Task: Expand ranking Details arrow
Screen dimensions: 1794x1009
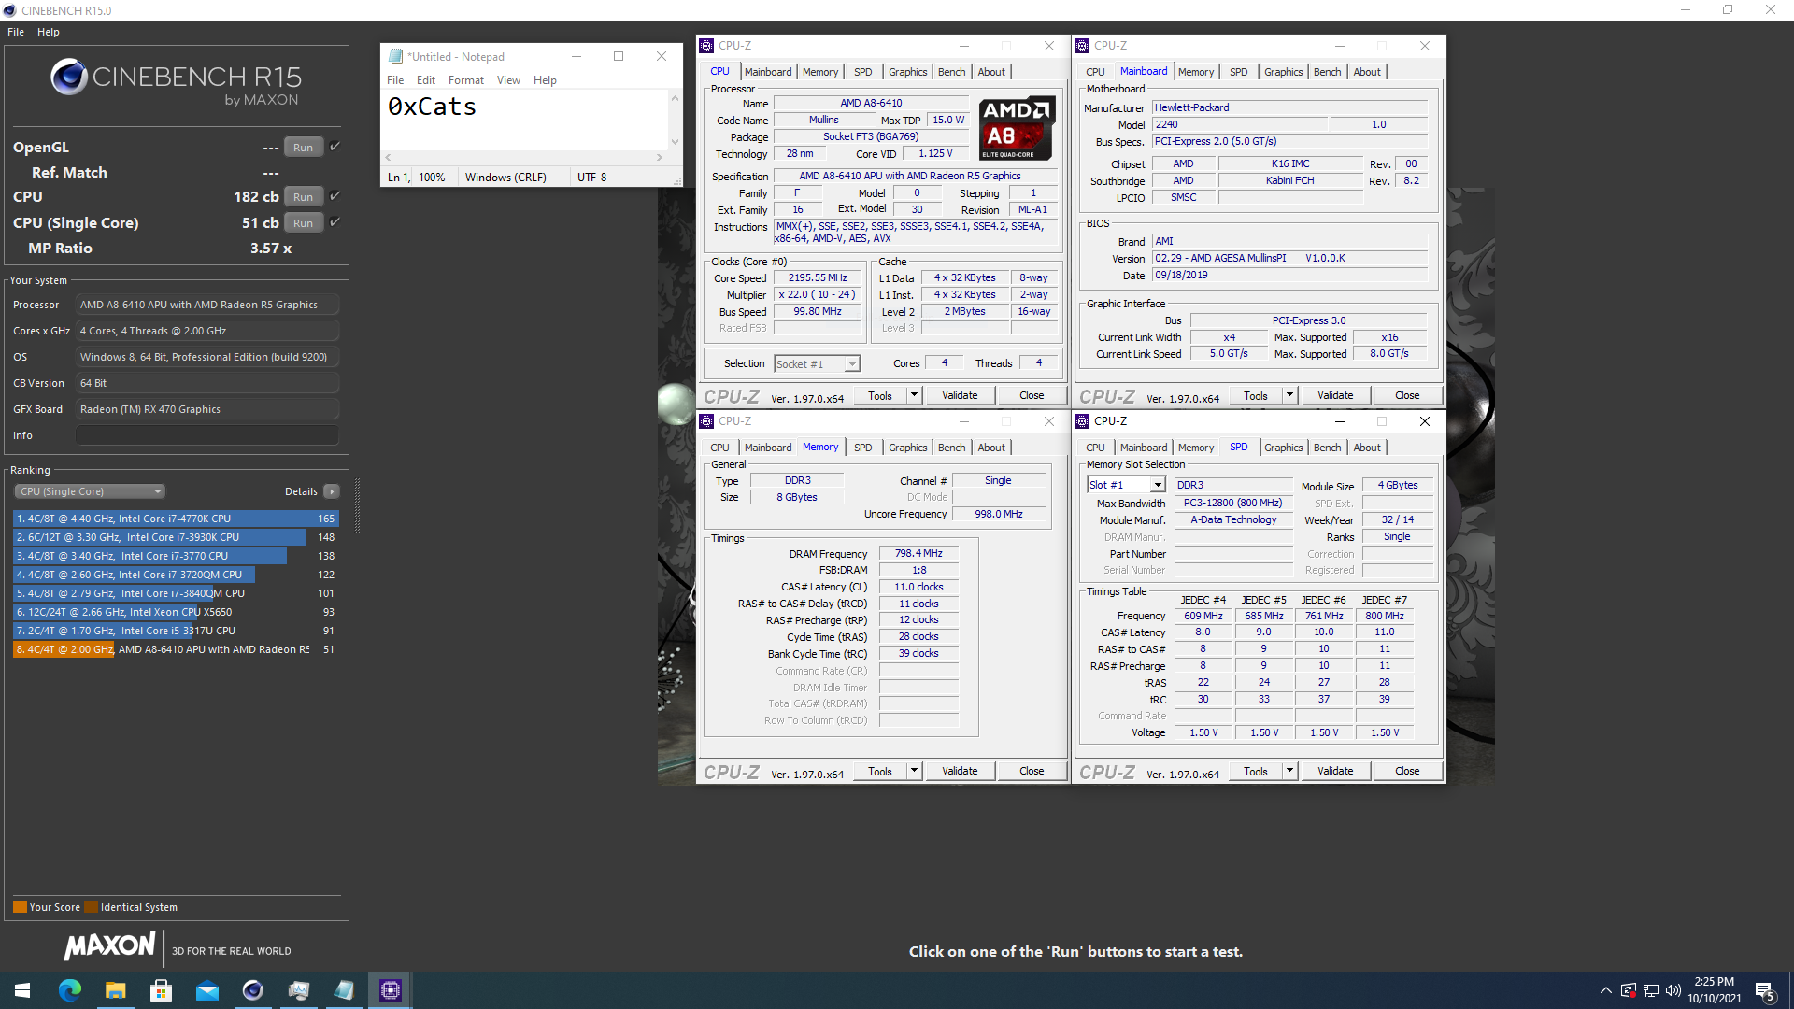Action: coord(332,491)
